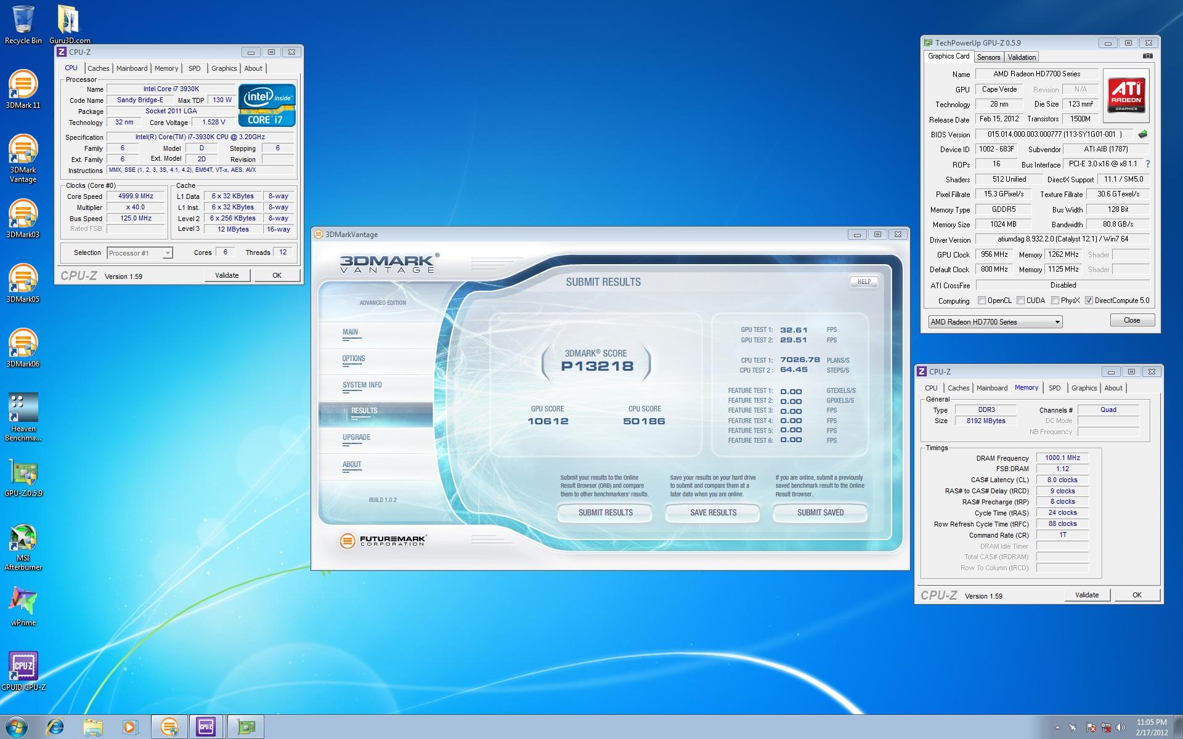The height and width of the screenshot is (739, 1183).
Task: Launch 3DMark05 desktop shortcut
Action: point(23,283)
